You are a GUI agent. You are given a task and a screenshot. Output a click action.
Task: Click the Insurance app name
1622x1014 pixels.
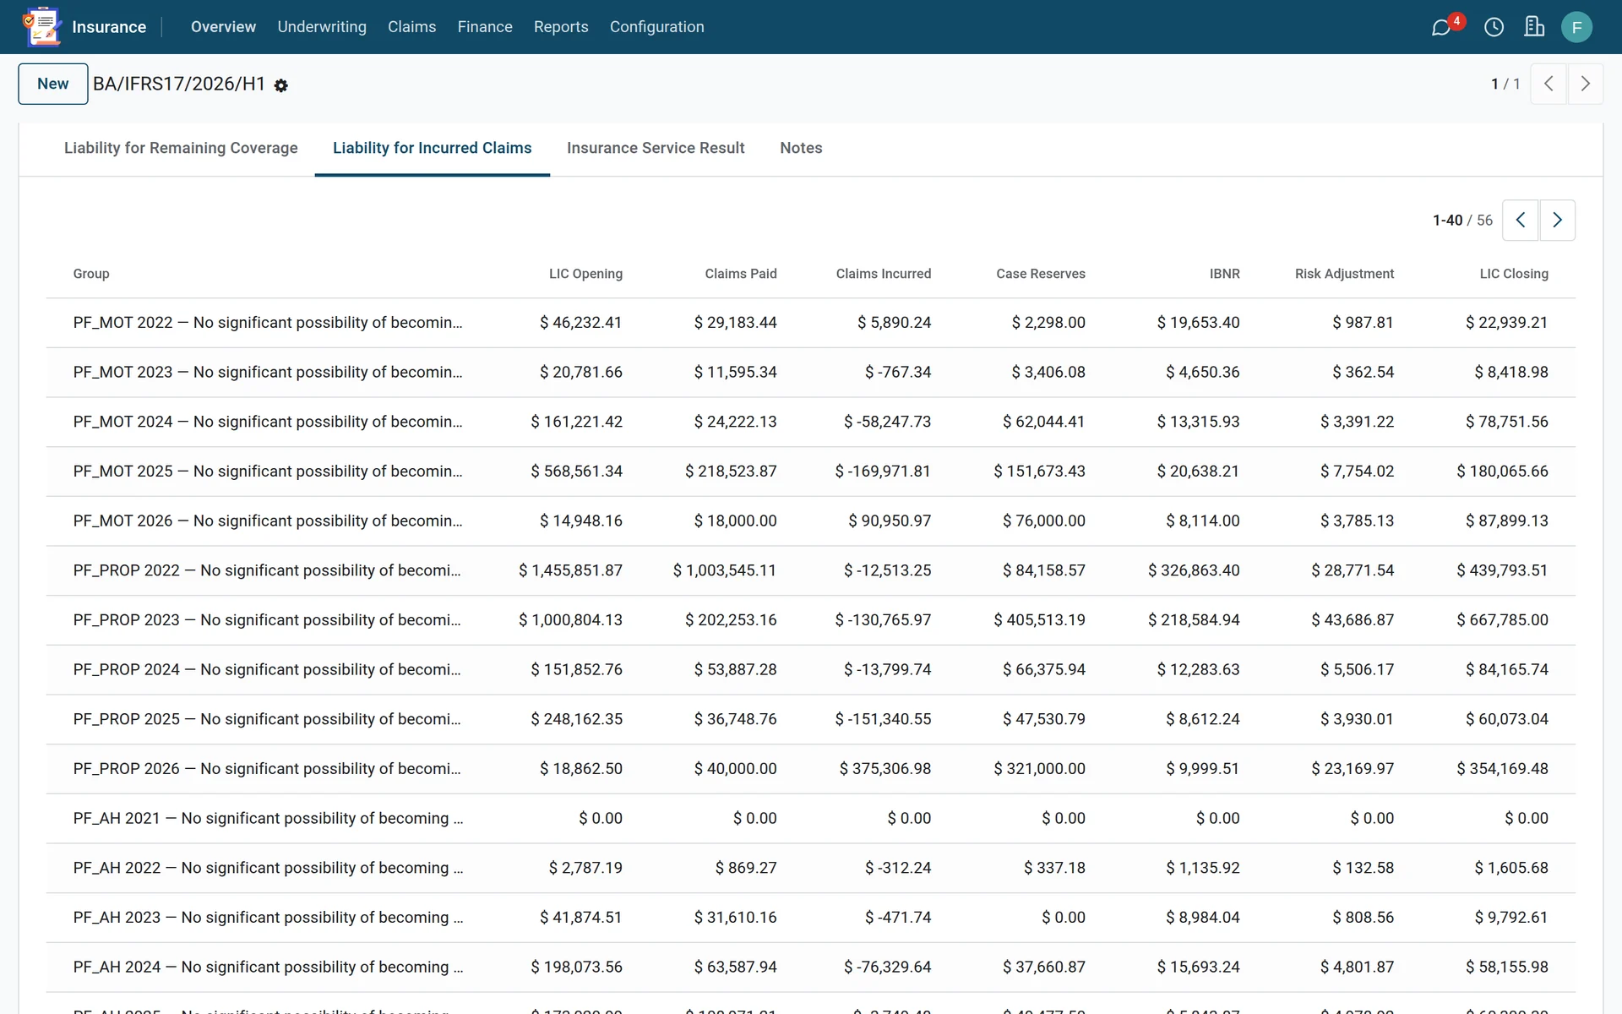point(109,27)
